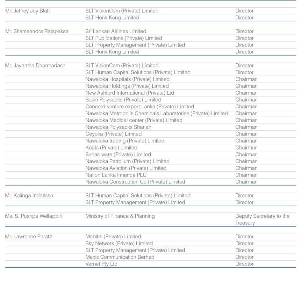Click SLT Publications (Private) Limited
Screen dimensions: 301x289
(x=124, y=38)
